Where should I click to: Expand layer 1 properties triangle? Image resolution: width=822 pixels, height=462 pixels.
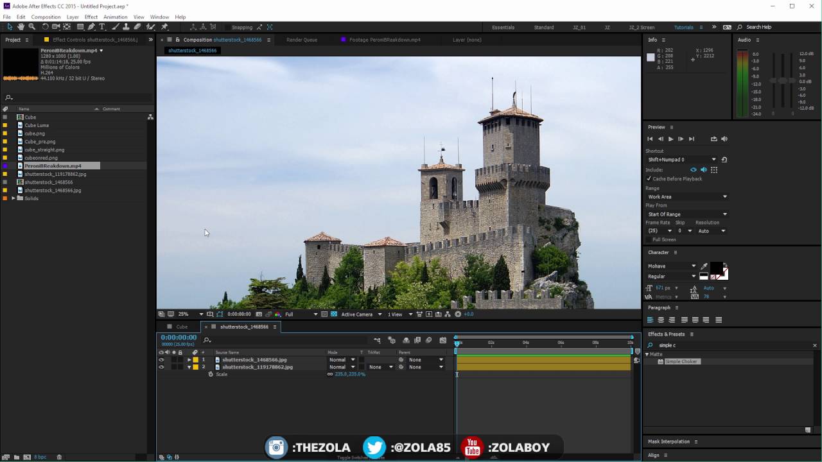189,360
